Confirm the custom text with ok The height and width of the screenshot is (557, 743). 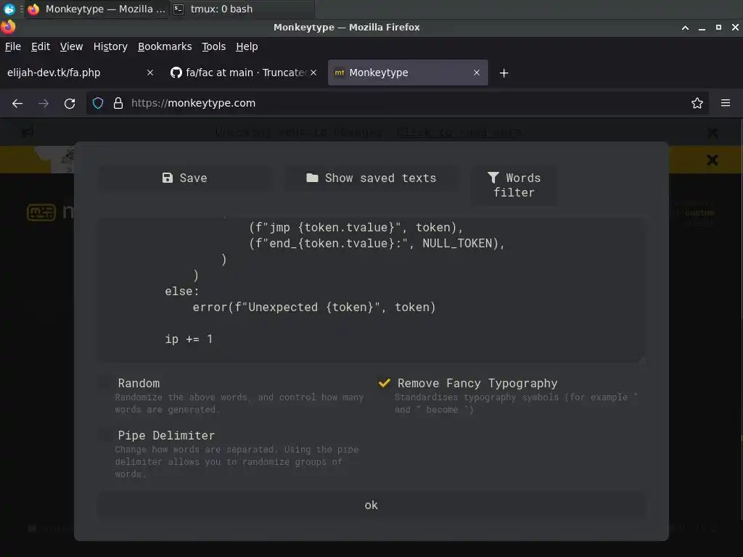371,506
